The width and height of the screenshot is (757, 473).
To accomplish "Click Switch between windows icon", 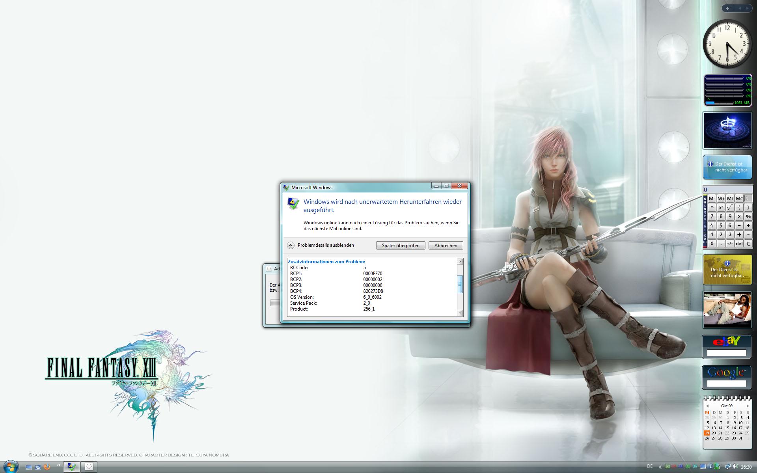I will [x=38, y=467].
